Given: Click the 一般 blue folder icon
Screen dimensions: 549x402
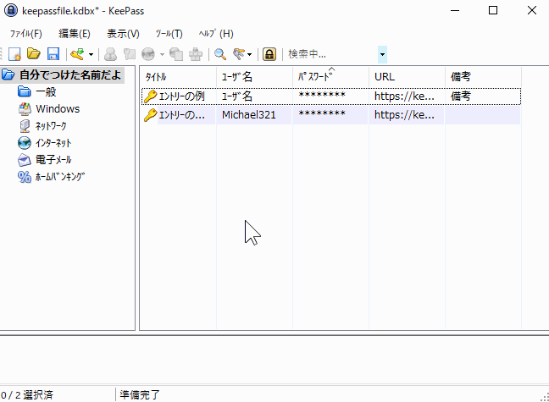Looking at the screenshot, I should [25, 91].
